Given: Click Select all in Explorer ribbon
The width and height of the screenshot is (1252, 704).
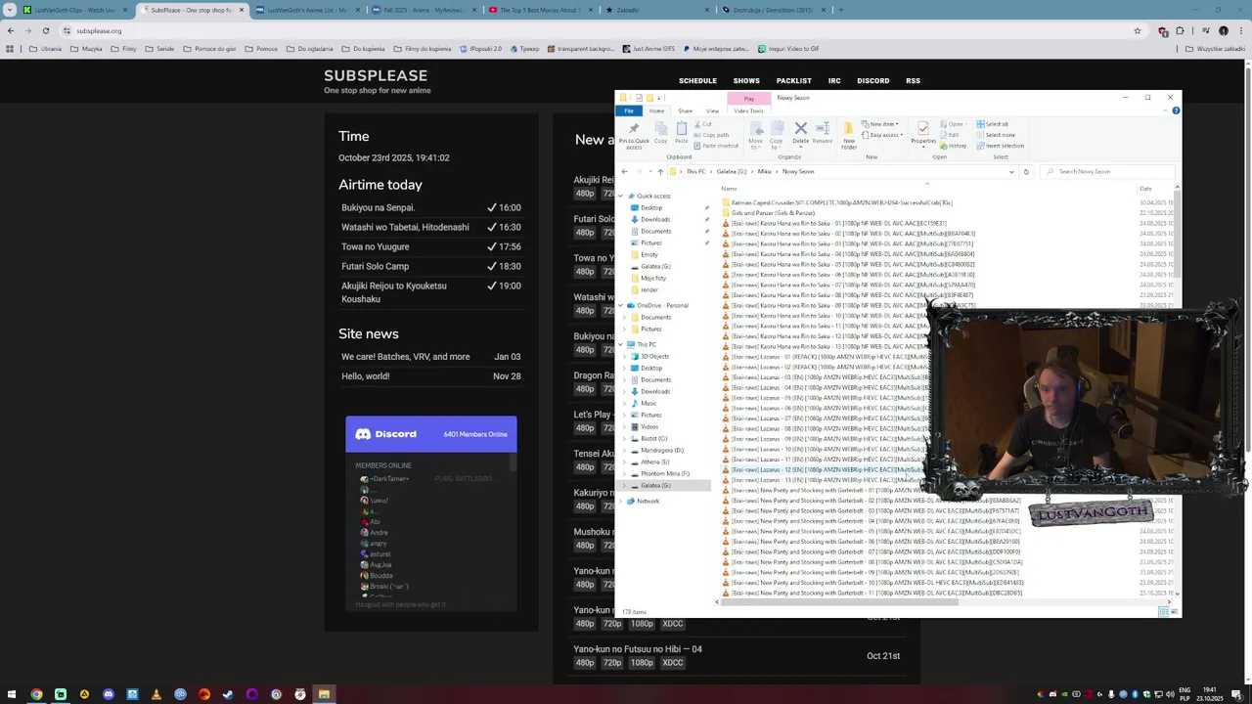Looking at the screenshot, I should coord(992,124).
